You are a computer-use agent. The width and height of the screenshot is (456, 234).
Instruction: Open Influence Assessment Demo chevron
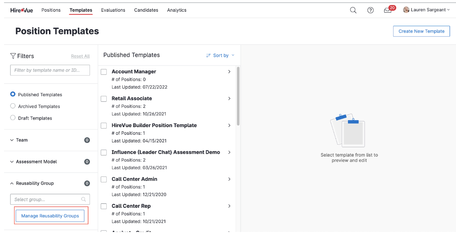click(x=229, y=152)
